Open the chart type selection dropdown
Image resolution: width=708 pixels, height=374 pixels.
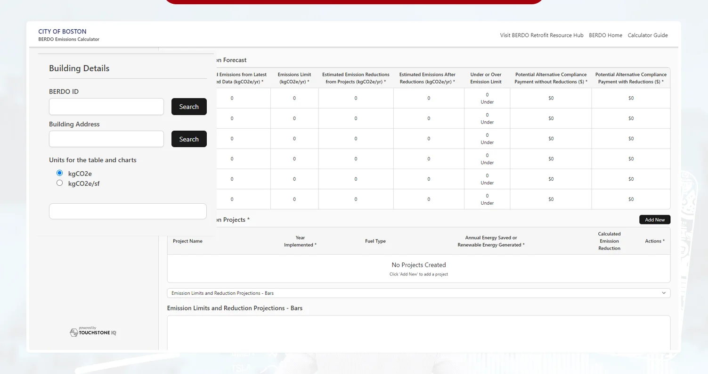(x=418, y=292)
